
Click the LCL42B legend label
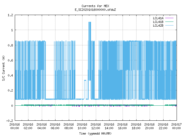click(158, 25)
